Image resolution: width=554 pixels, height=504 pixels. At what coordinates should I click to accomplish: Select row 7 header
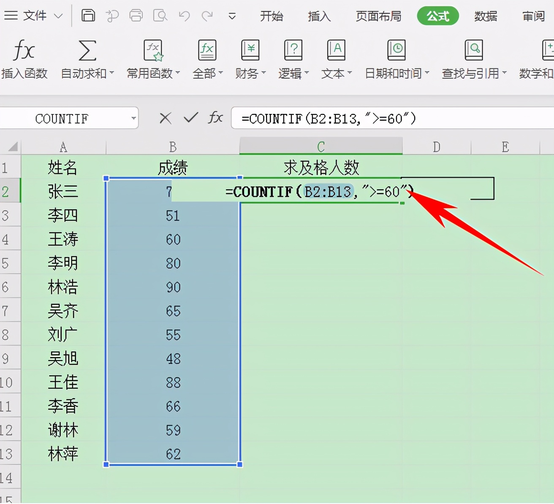10,311
